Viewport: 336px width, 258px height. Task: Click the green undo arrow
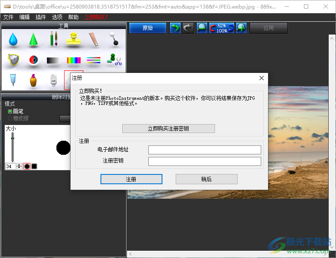175,28
